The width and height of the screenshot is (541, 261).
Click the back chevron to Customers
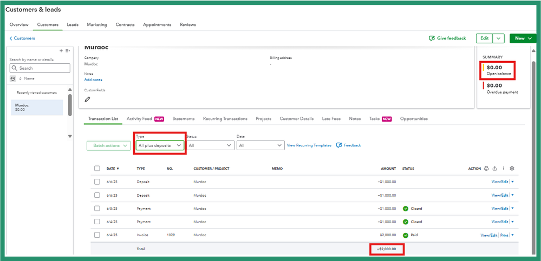pyautogui.click(x=11, y=38)
